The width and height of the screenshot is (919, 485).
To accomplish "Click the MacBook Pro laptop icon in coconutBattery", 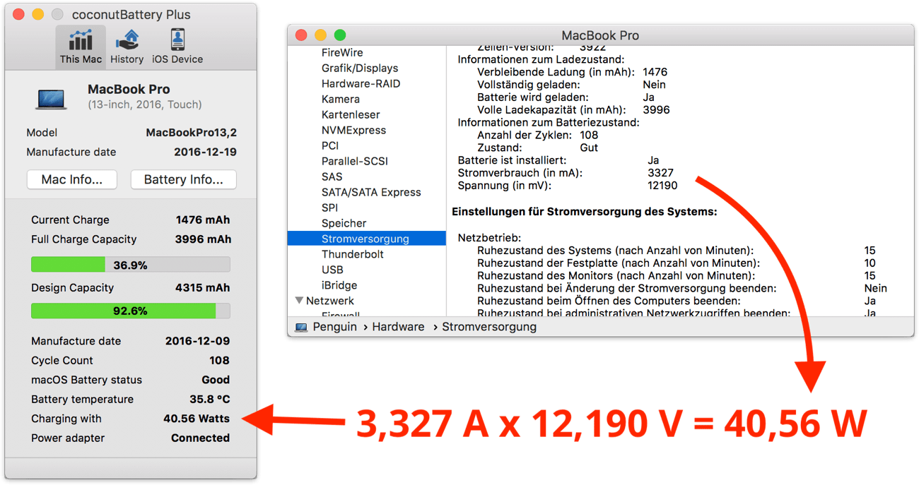I will [52, 98].
